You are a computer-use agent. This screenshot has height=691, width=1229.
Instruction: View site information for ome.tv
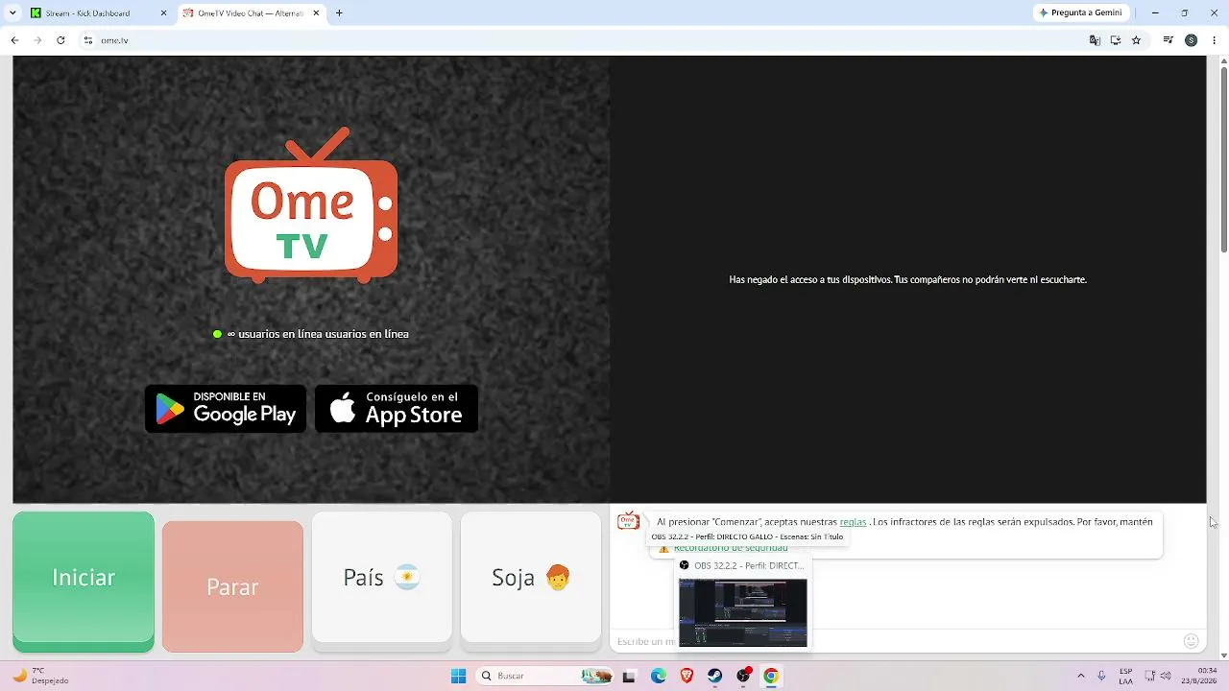88,40
